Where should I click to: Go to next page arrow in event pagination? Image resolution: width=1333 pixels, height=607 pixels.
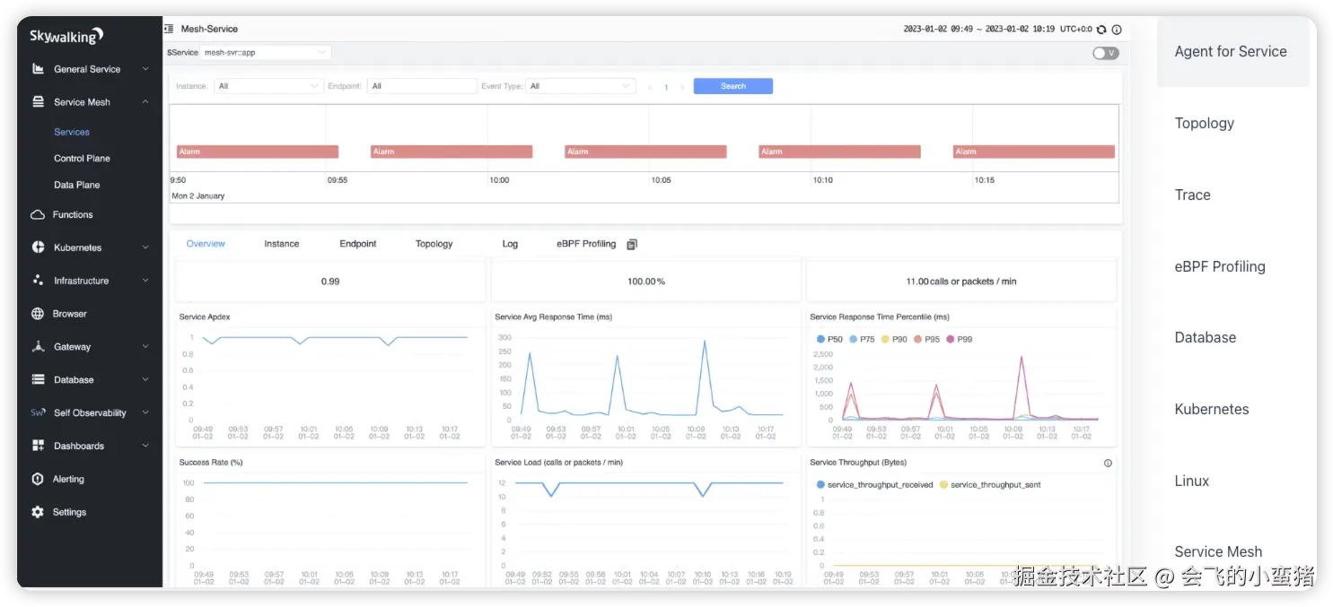coord(682,87)
